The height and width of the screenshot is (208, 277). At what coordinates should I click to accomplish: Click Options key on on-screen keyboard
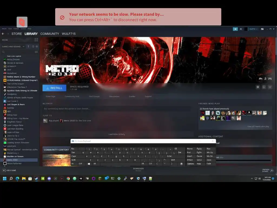pyautogui.click(x=191, y=164)
